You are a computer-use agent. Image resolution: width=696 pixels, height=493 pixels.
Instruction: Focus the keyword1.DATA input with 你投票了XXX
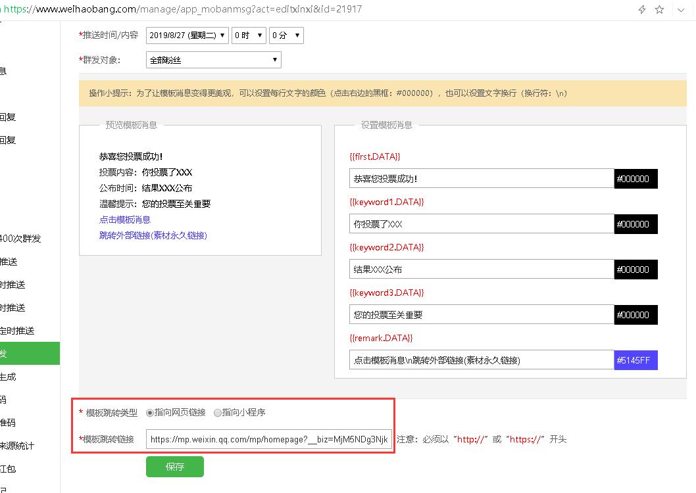pos(482,224)
